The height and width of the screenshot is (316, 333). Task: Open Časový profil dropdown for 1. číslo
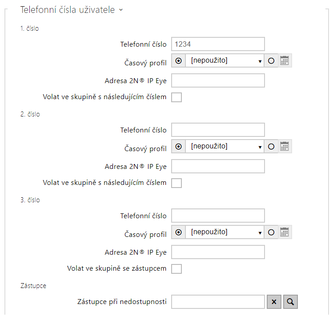(x=225, y=61)
